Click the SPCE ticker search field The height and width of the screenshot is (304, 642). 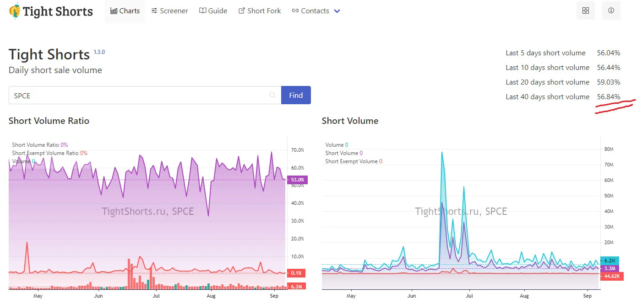(145, 96)
